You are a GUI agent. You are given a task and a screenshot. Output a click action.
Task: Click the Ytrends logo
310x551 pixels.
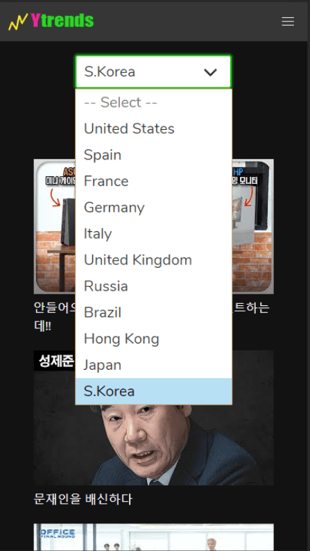51,21
